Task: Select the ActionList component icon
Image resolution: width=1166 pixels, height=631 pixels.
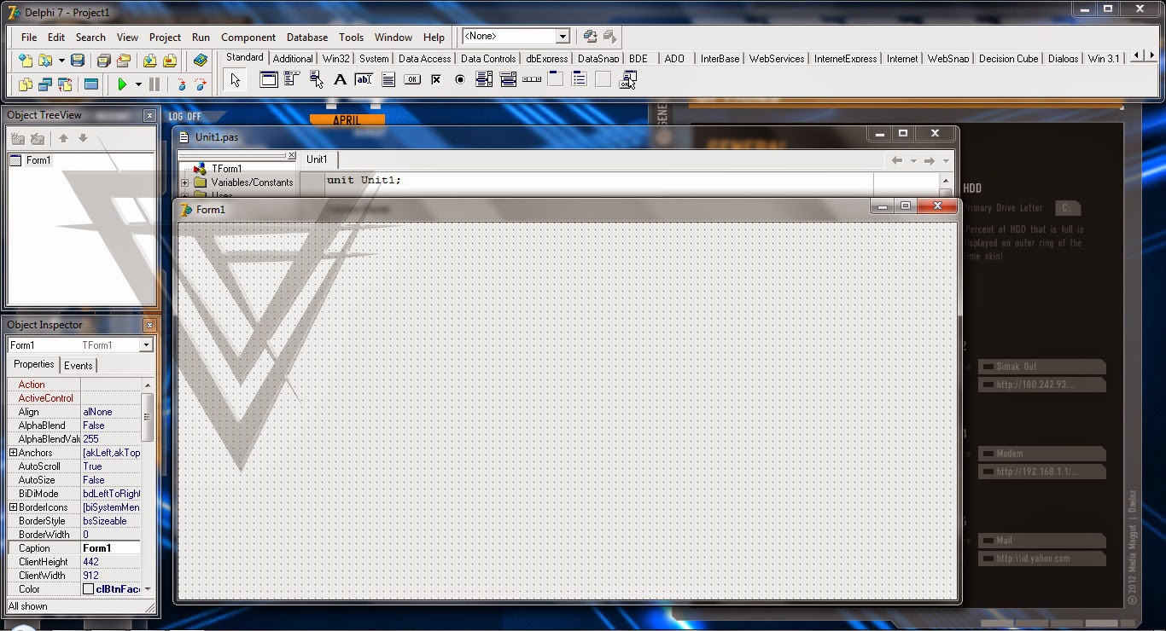Action: (x=628, y=80)
